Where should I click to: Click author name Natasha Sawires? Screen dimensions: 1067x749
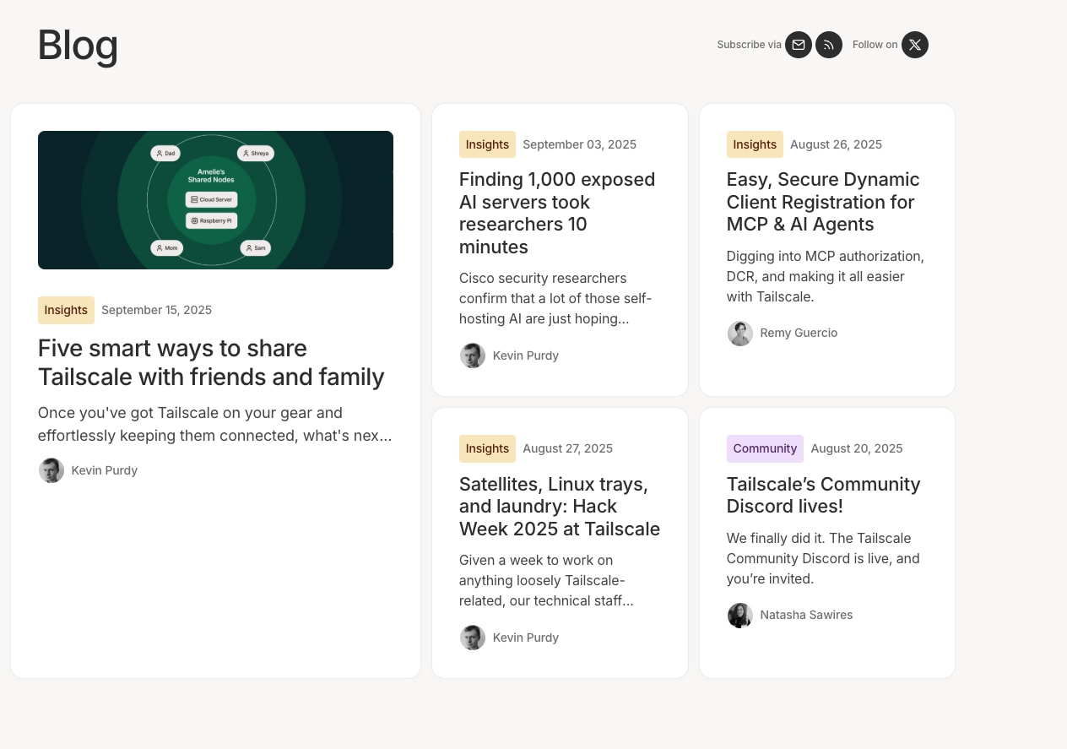click(x=806, y=615)
